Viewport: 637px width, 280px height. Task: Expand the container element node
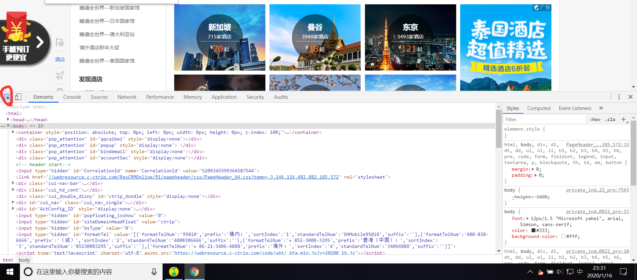click(x=13, y=132)
